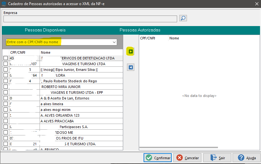Check the S E TURISMO LTDA. row ending 21

pyautogui.click(x=6, y=144)
